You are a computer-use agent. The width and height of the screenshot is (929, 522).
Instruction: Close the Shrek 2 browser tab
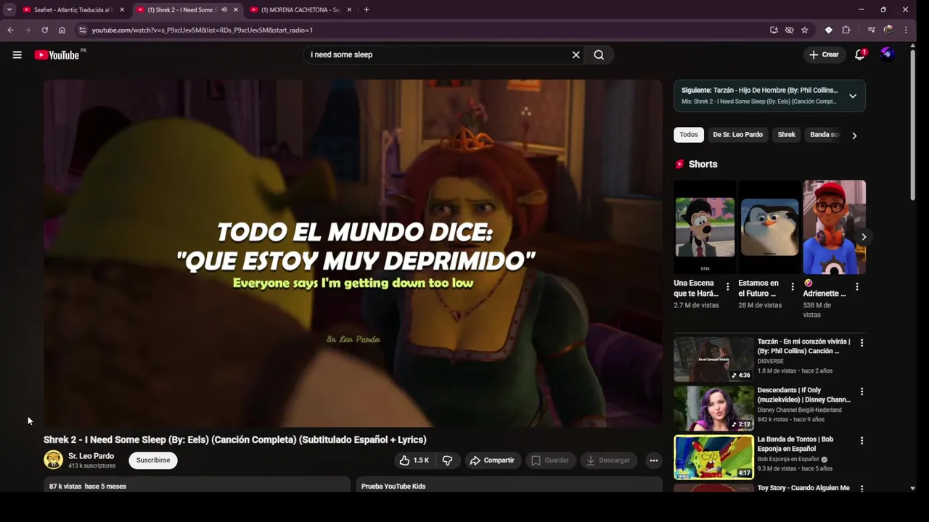(x=235, y=9)
